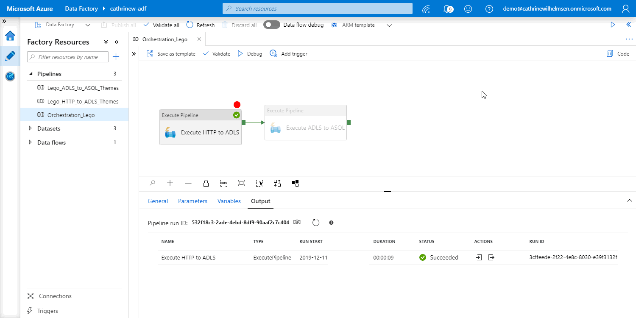Expand the Datasets tree section
Screen dimensions: 636x318
pyautogui.click(x=30, y=128)
